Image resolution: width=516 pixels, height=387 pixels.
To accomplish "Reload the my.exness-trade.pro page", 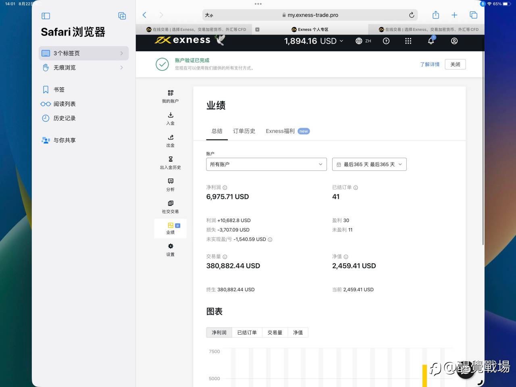I will [x=412, y=15].
